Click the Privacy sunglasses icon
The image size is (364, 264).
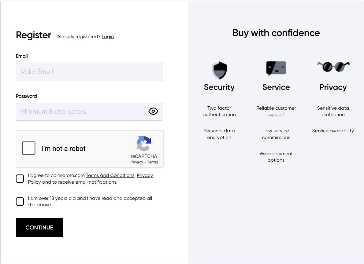(333, 66)
